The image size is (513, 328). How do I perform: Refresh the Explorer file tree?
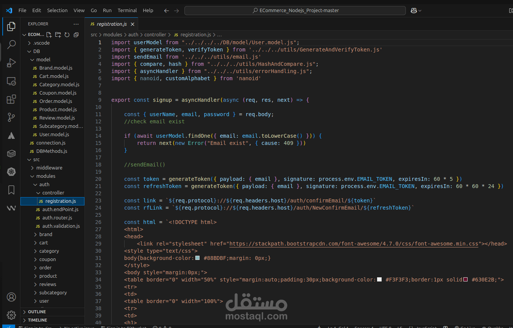pos(67,35)
